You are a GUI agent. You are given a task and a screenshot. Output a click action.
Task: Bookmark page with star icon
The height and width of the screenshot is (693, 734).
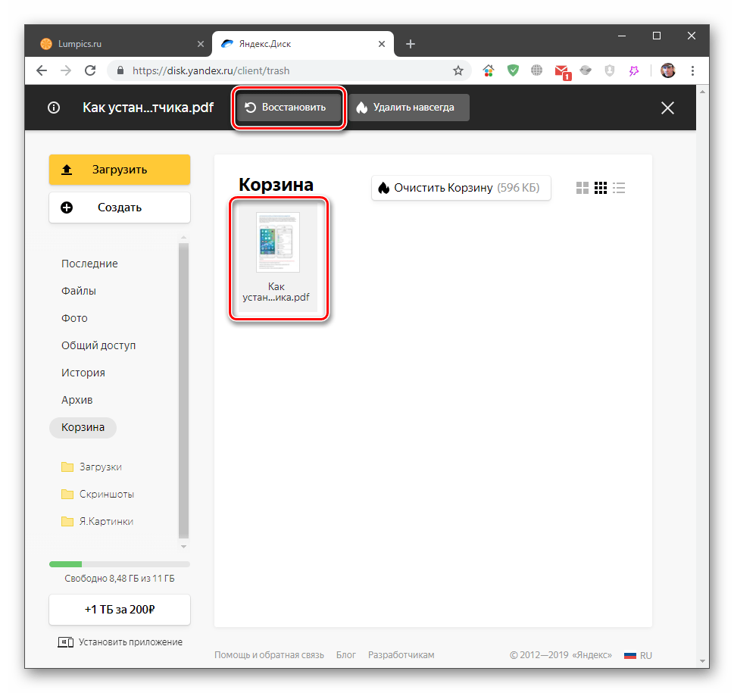coord(458,70)
